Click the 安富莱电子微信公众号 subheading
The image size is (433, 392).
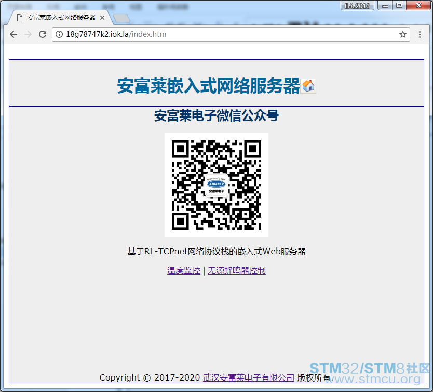(216, 115)
